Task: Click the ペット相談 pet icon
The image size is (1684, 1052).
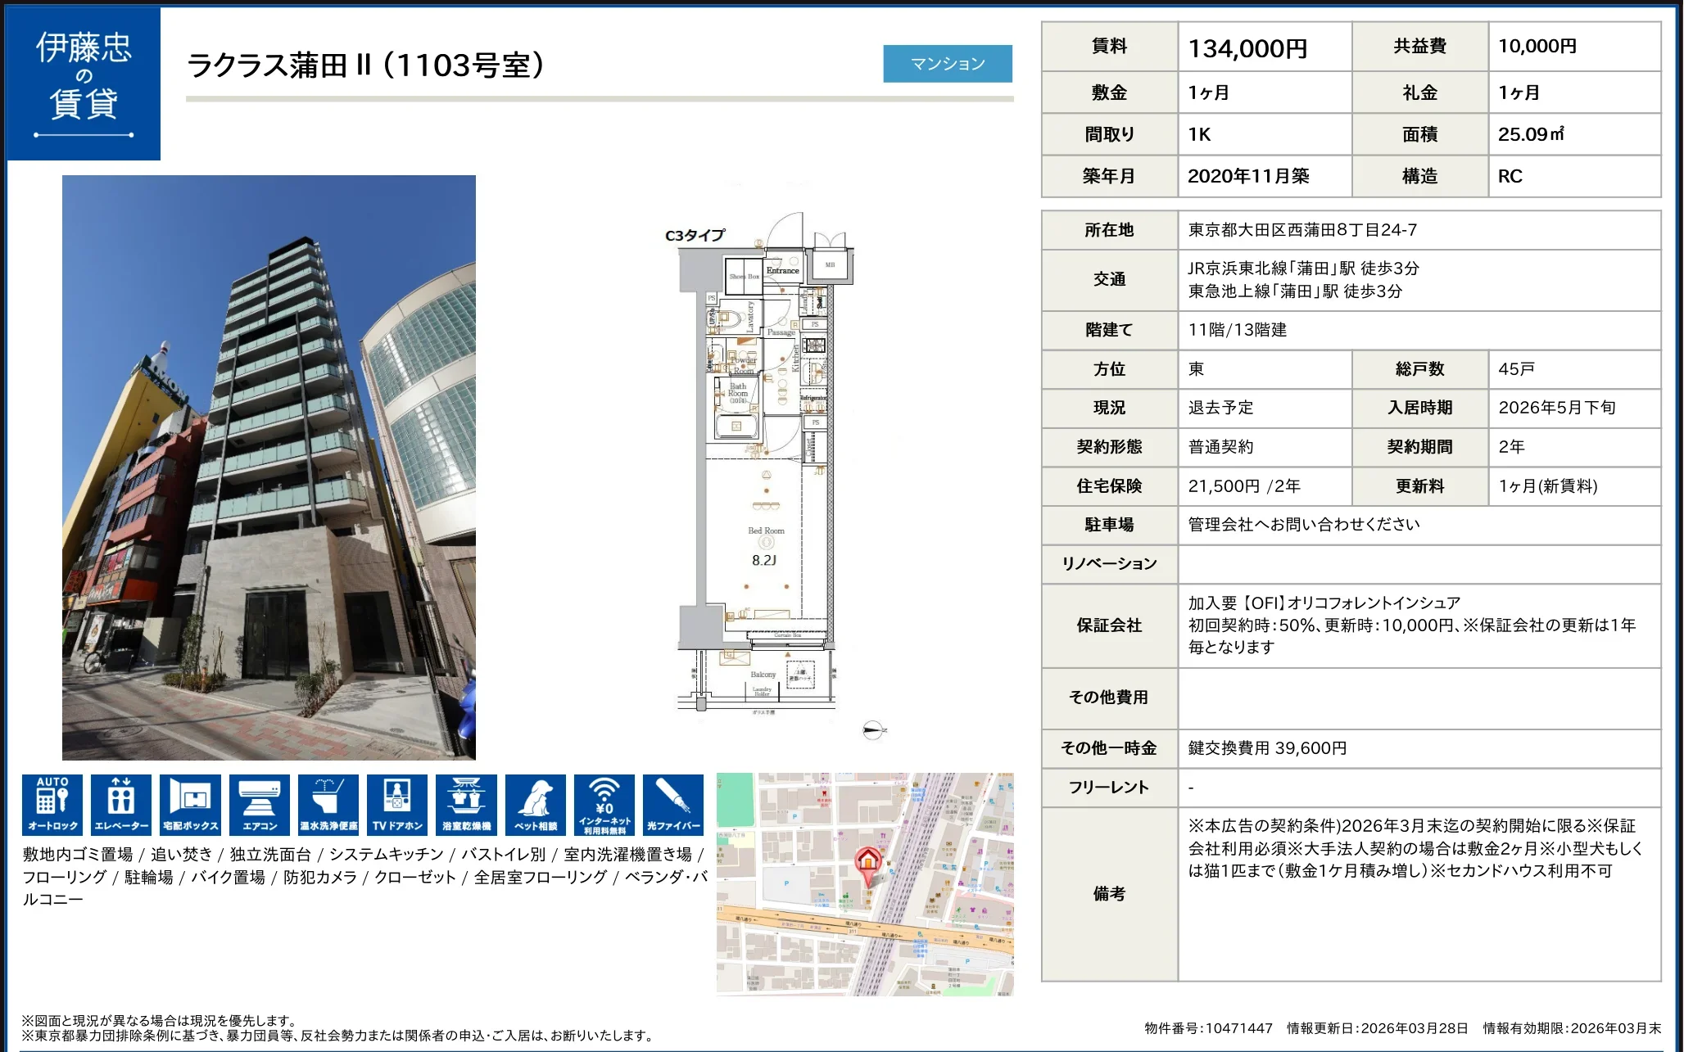Action: (536, 804)
